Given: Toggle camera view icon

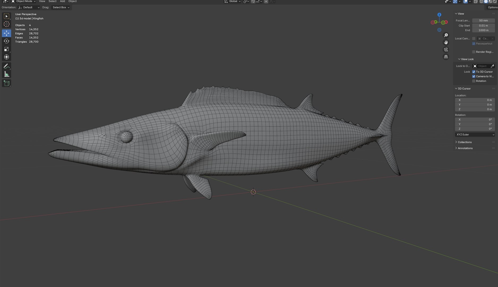Looking at the screenshot, I should 446,50.
